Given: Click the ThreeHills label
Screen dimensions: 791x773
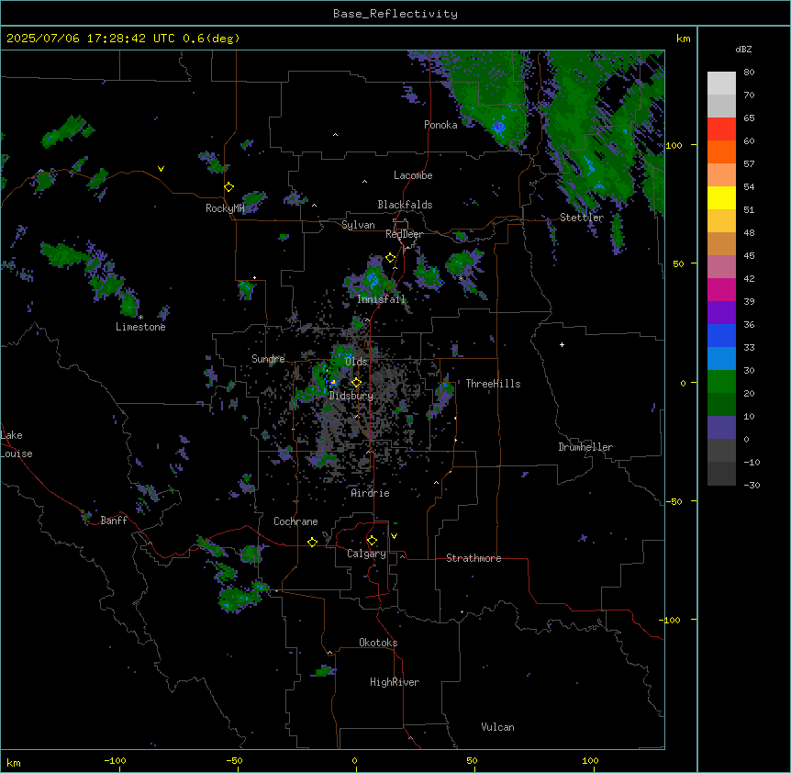Looking at the screenshot, I should point(493,384).
